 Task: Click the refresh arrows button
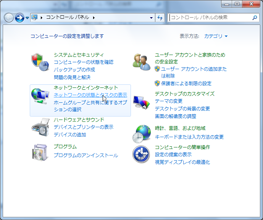point(160,18)
